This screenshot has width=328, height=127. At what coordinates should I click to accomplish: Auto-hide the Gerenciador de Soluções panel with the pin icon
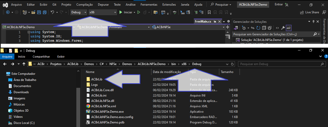coord(313,22)
